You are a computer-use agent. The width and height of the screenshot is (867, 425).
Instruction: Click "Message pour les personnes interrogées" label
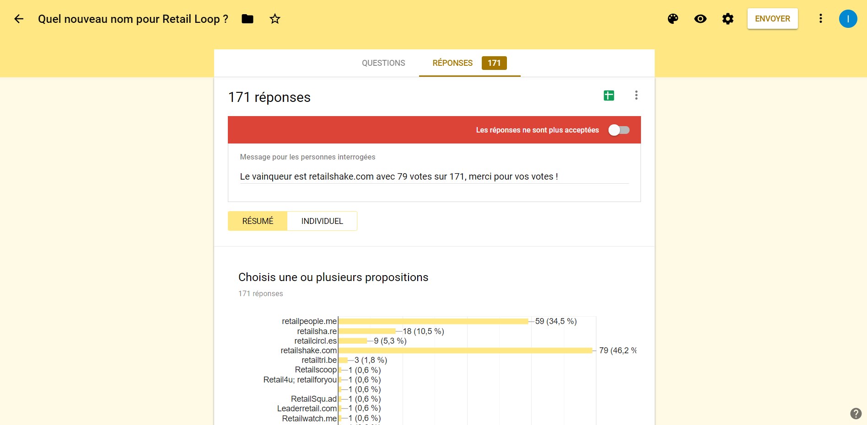tap(307, 157)
